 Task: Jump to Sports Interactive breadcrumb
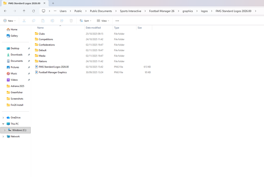[x=131, y=11]
